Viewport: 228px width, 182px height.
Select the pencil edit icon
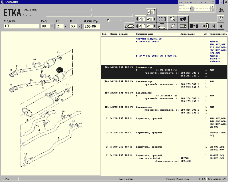pos(172,26)
